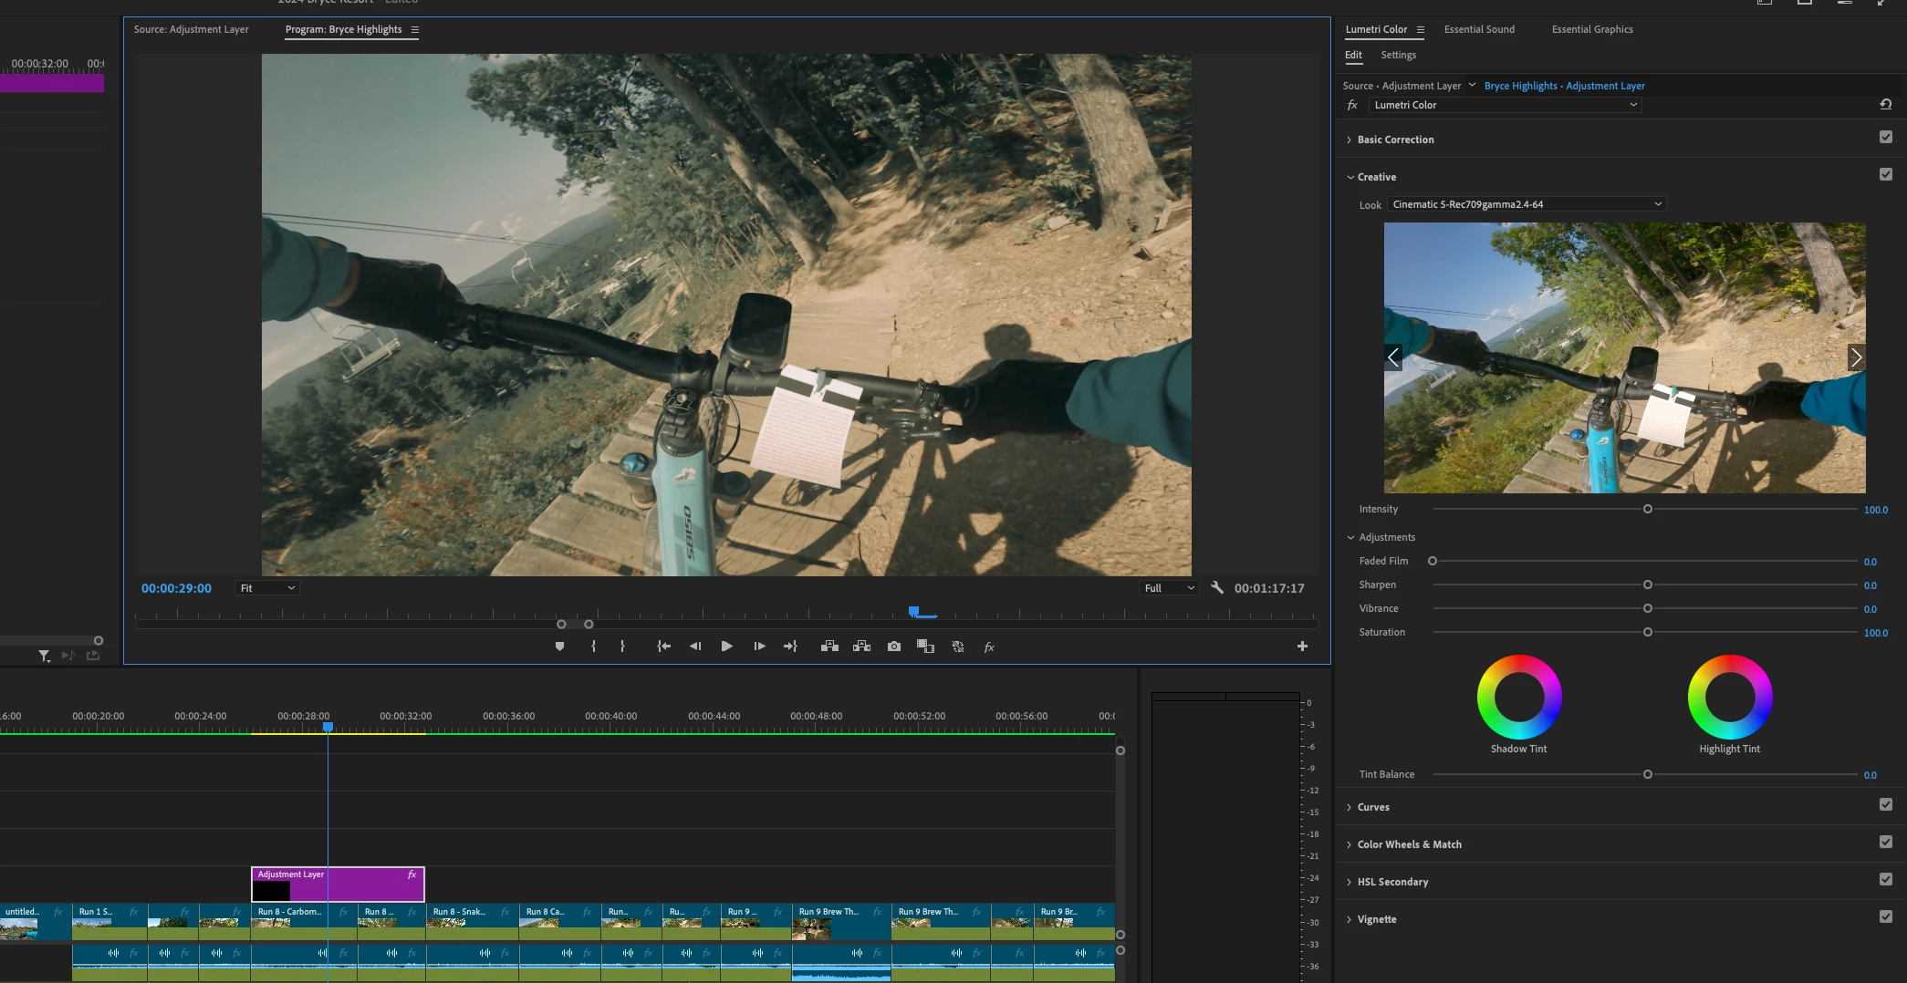Uncheck the Vignette section checkbox
Viewport: 1907px width, 983px height.
point(1885,917)
